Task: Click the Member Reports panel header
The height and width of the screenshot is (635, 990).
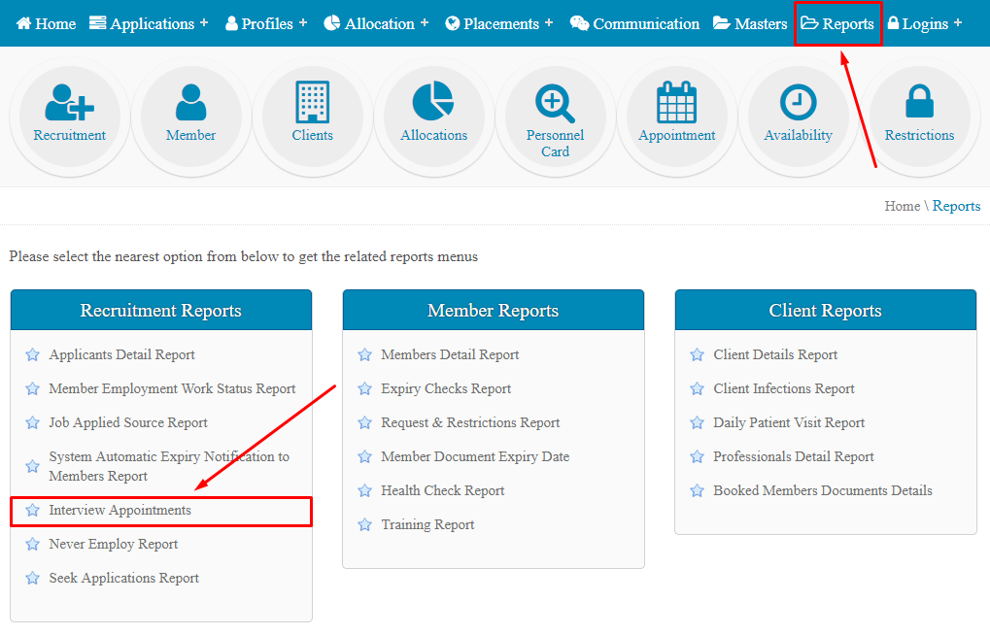Action: coord(494,310)
